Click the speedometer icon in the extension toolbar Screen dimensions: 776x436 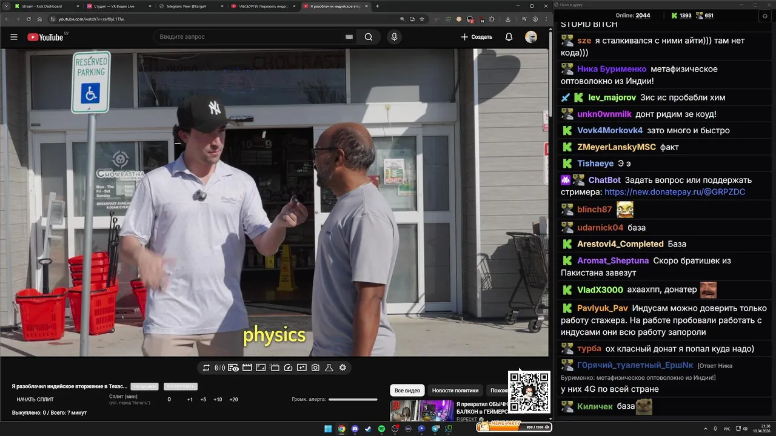click(x=288, y=368)
